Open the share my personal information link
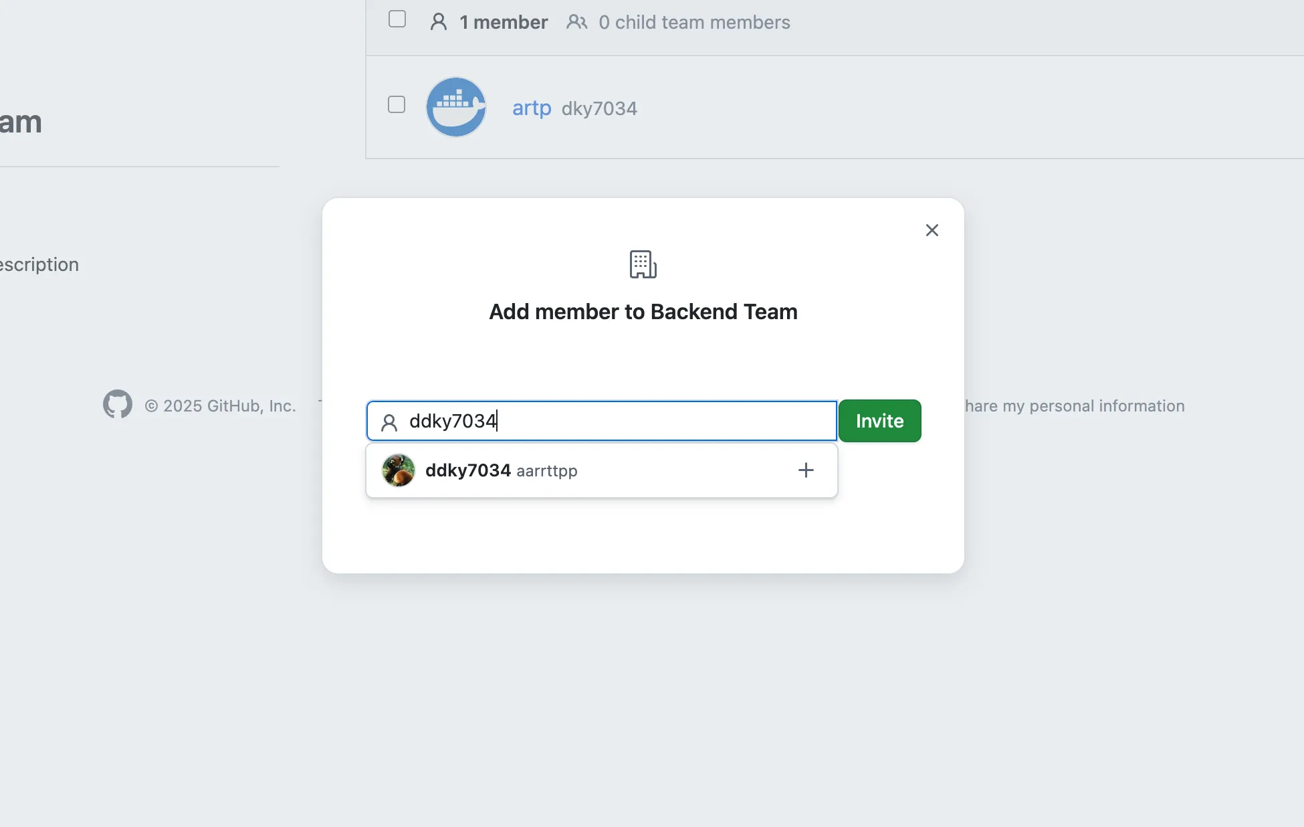 [1075, 406]
